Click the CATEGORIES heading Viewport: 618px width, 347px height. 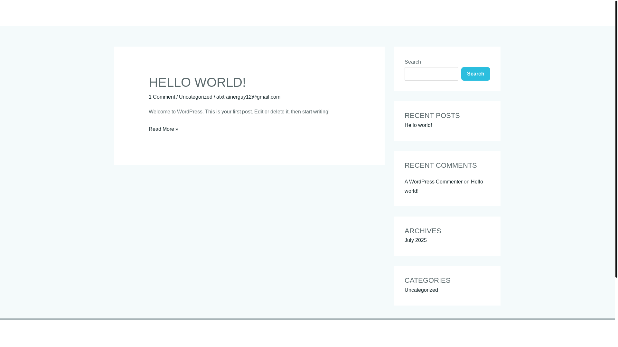[x=427, y=280]
